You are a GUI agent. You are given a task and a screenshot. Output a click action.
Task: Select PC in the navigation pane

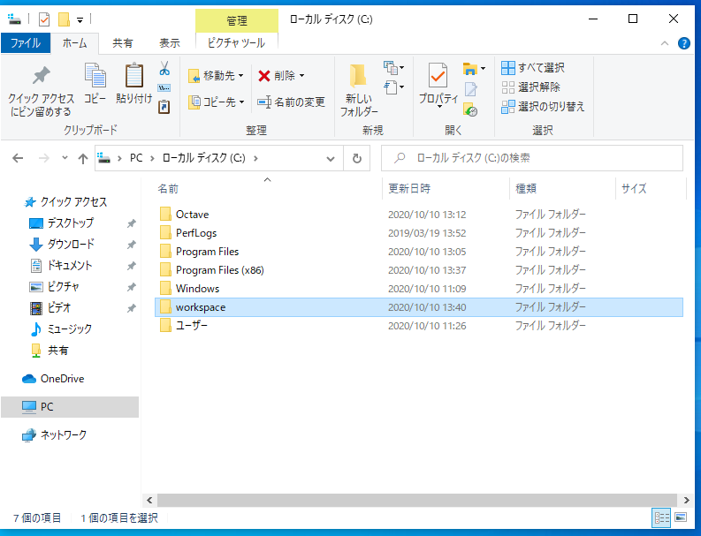coord(70,407)
